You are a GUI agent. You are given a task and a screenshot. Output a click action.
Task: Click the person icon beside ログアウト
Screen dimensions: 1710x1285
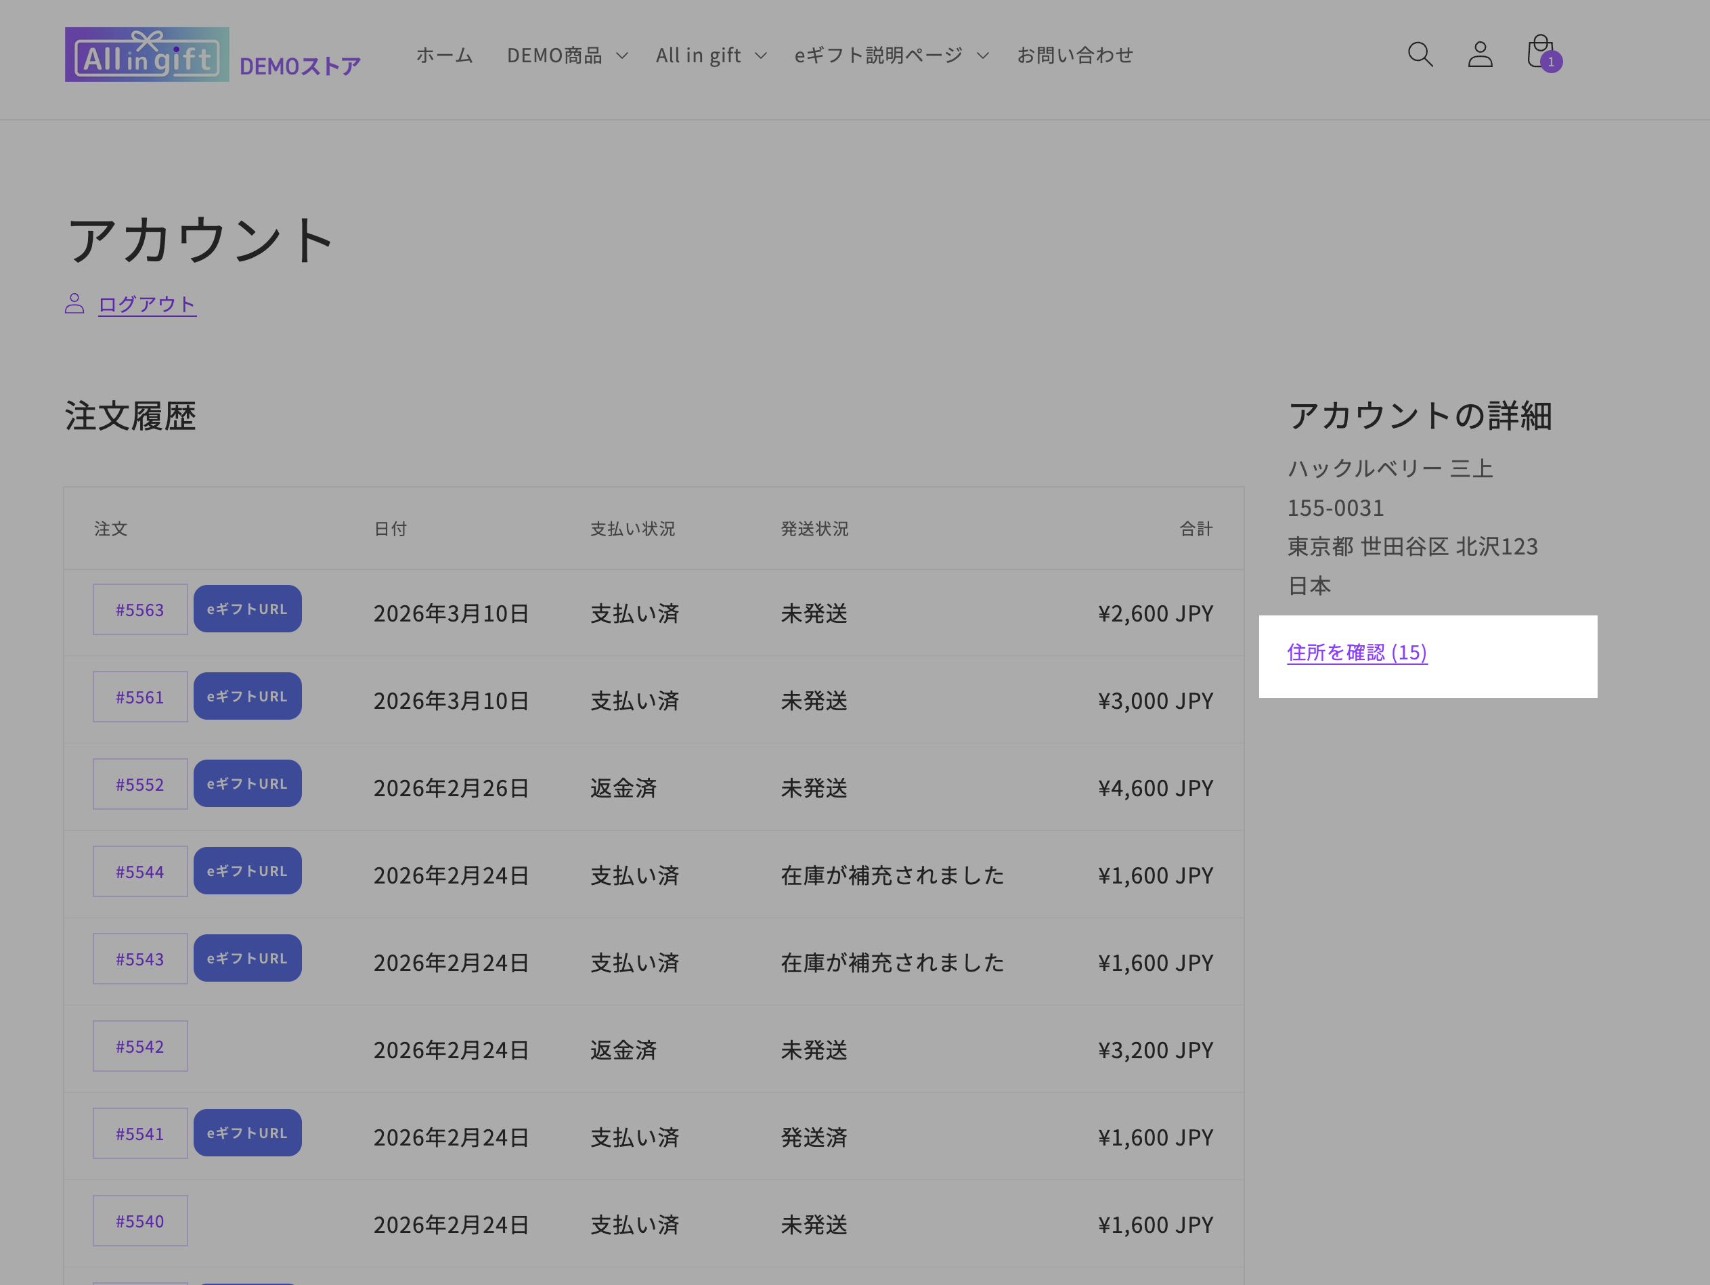74,303
